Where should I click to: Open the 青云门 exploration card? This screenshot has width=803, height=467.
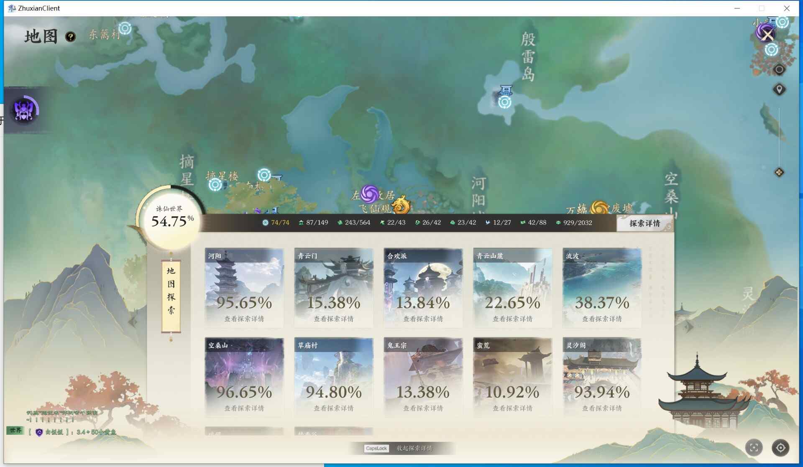(334, 288)
